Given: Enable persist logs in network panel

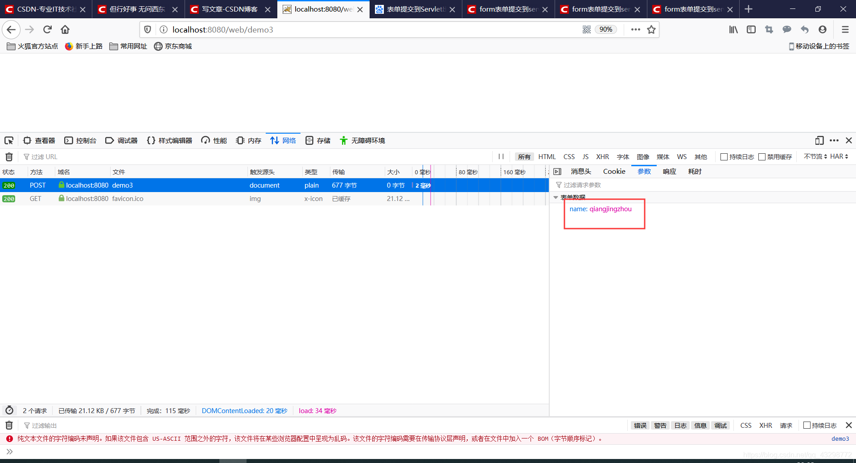Looking at the screenshot, I should pos(724,157).
